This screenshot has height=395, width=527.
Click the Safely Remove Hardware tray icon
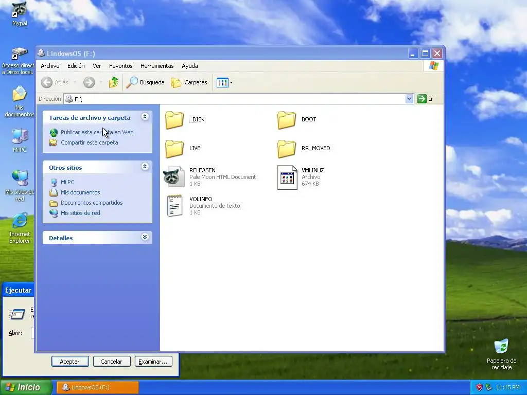(x=489, y=387)
